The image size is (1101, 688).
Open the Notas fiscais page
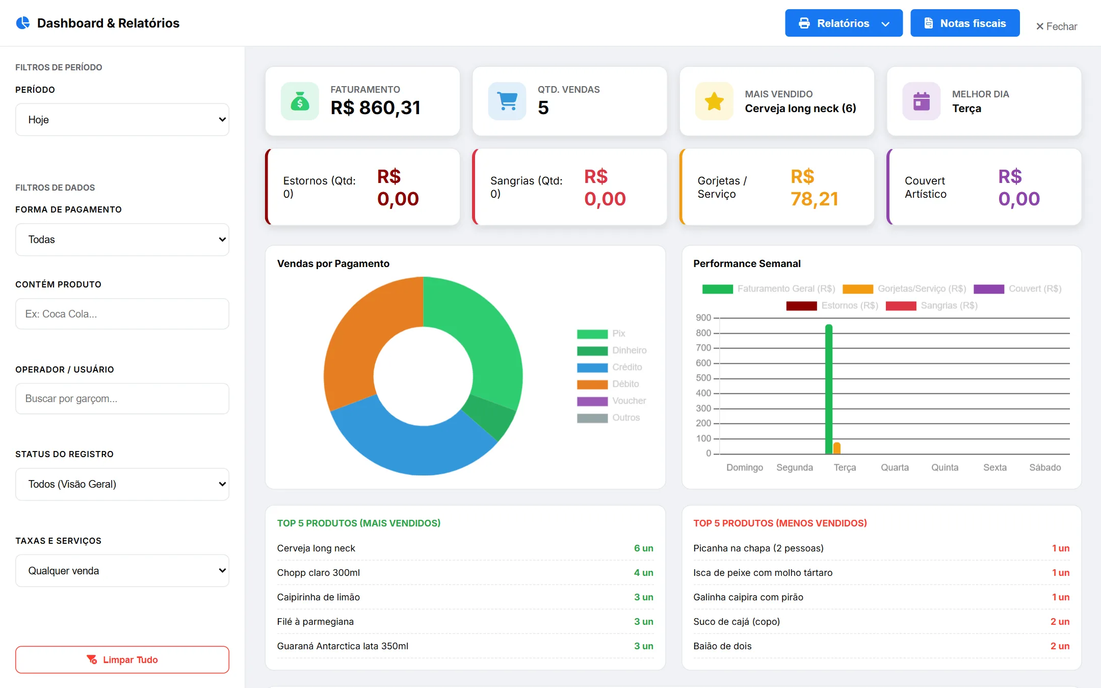(965, 23)
